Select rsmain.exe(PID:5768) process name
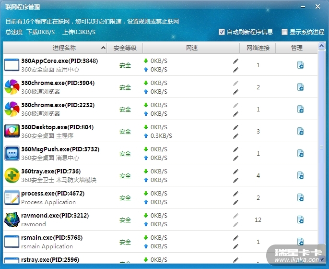 pos(52,237)
